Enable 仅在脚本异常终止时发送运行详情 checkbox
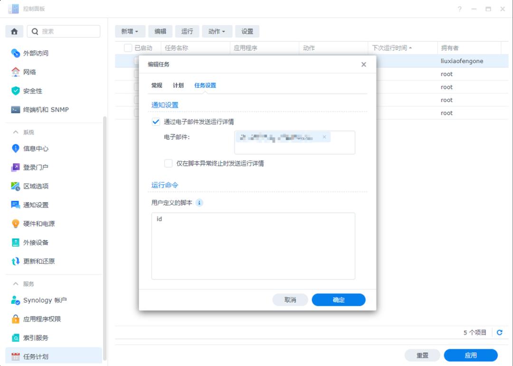Viewport: 513px width, 366px height. (x=168, y=163)
